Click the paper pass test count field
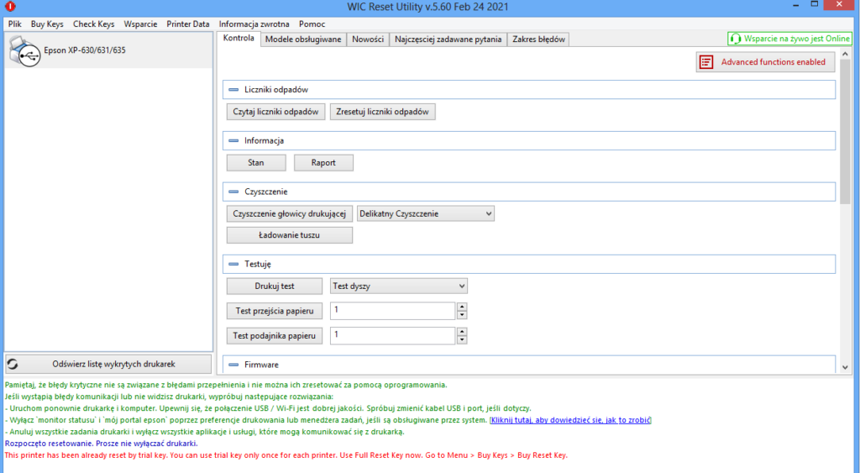Image resolution: width=860 pixels, height=473 pixels. pos(393,311)
